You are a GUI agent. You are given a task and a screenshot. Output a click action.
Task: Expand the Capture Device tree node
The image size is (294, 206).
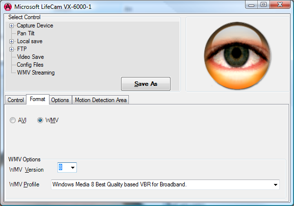click(12, 26)
